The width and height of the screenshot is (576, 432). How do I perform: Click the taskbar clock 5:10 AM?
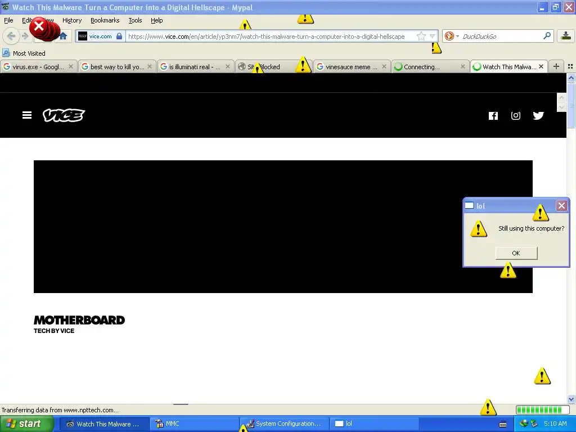click(555, 424)
